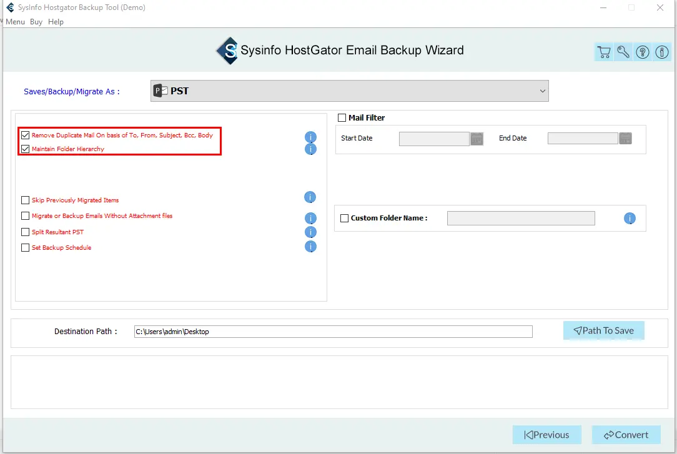Uncheck Maintain Folder Hierarchy checkbox
This screenshot has width=677, height=454.
point(25,149)
